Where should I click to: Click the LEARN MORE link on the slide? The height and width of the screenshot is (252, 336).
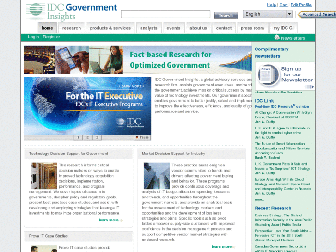coord(132,86)
